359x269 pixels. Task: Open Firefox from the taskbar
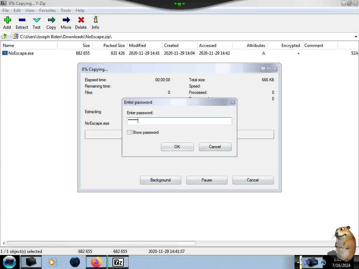click(x=96, y=262)
